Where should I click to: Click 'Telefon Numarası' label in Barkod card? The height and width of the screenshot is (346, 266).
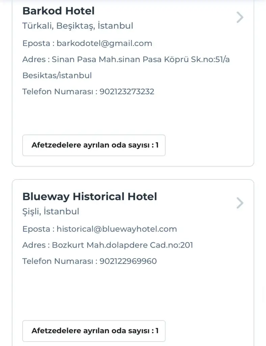click(x=57, y=92)
